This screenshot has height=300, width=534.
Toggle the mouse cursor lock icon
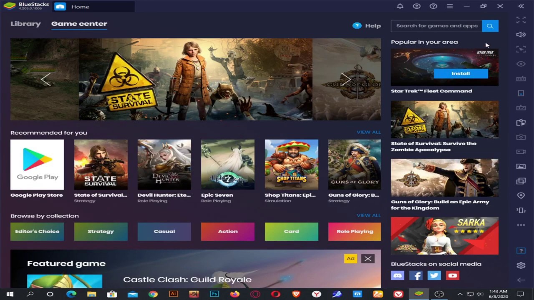click(x=521, y=49)
